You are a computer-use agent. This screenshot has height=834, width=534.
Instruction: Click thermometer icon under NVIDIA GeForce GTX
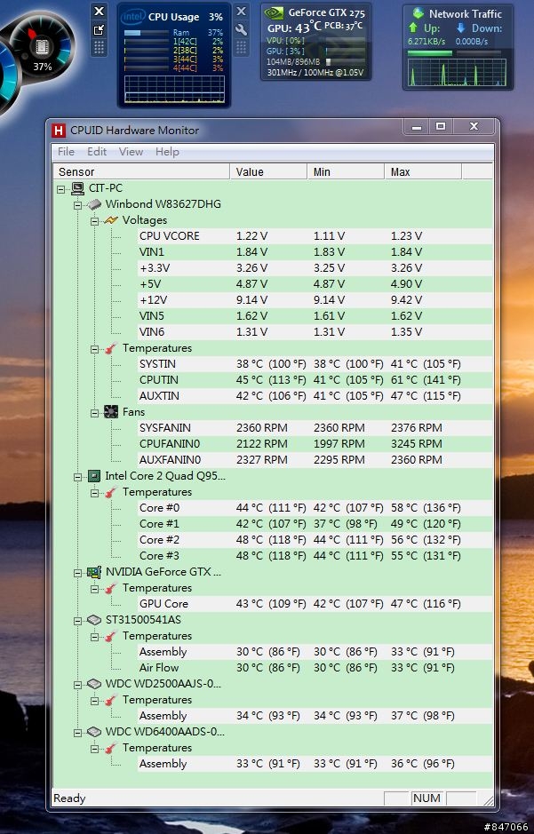tap(111, 588)
